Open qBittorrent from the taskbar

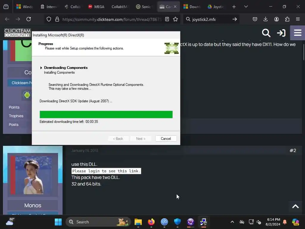[x=164, y=222]
